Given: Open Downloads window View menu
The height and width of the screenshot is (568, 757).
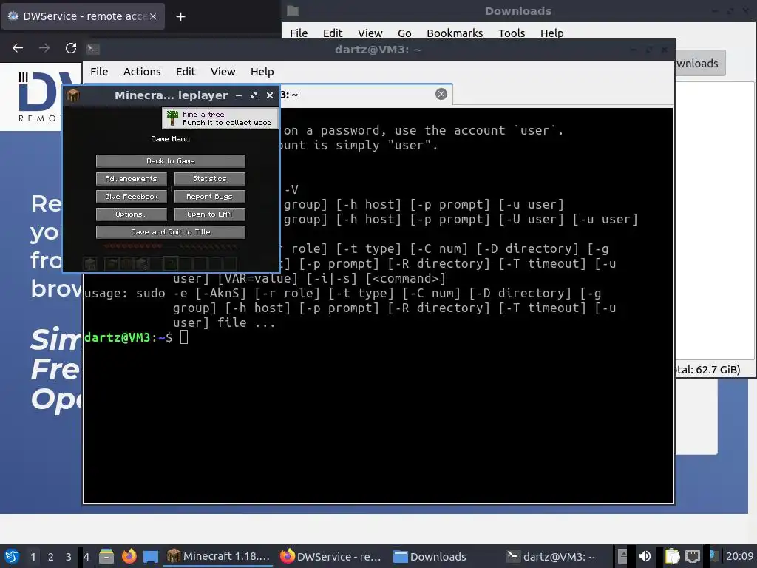Looking at the screenshot, I should (370, 33).
